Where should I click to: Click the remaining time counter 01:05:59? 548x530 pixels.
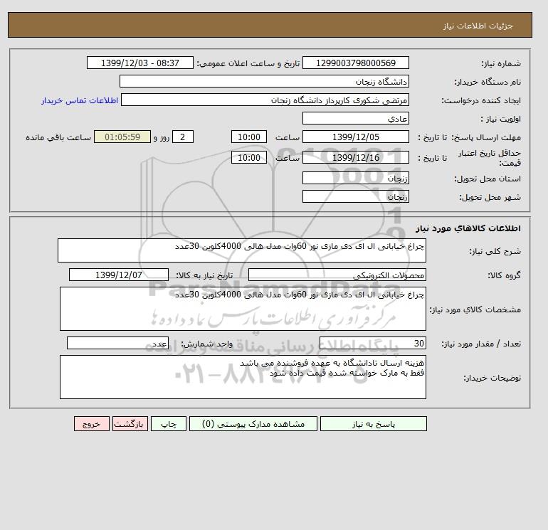(122, 137)
